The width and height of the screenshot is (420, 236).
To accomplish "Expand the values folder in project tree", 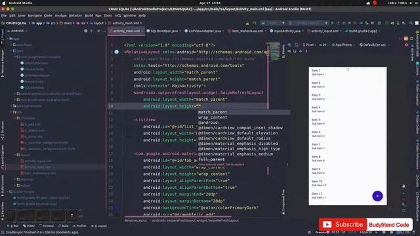I will [x=15, y=186].
